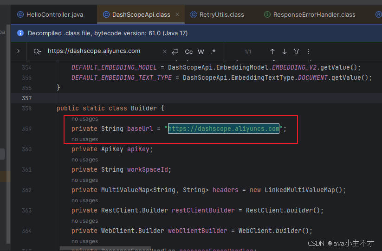Click RestClient.builder() call

283,210
